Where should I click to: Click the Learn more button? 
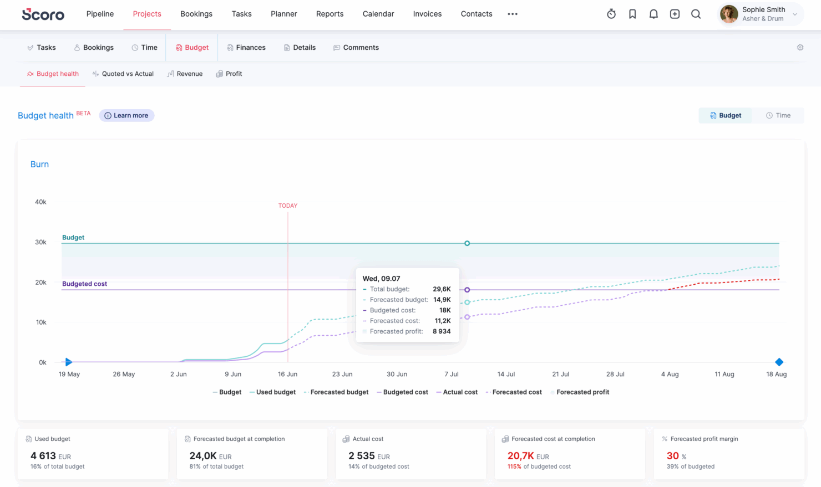click(x=126, y=115)
